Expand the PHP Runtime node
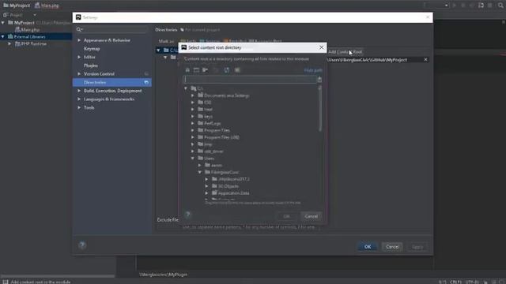 click(9, 44)
